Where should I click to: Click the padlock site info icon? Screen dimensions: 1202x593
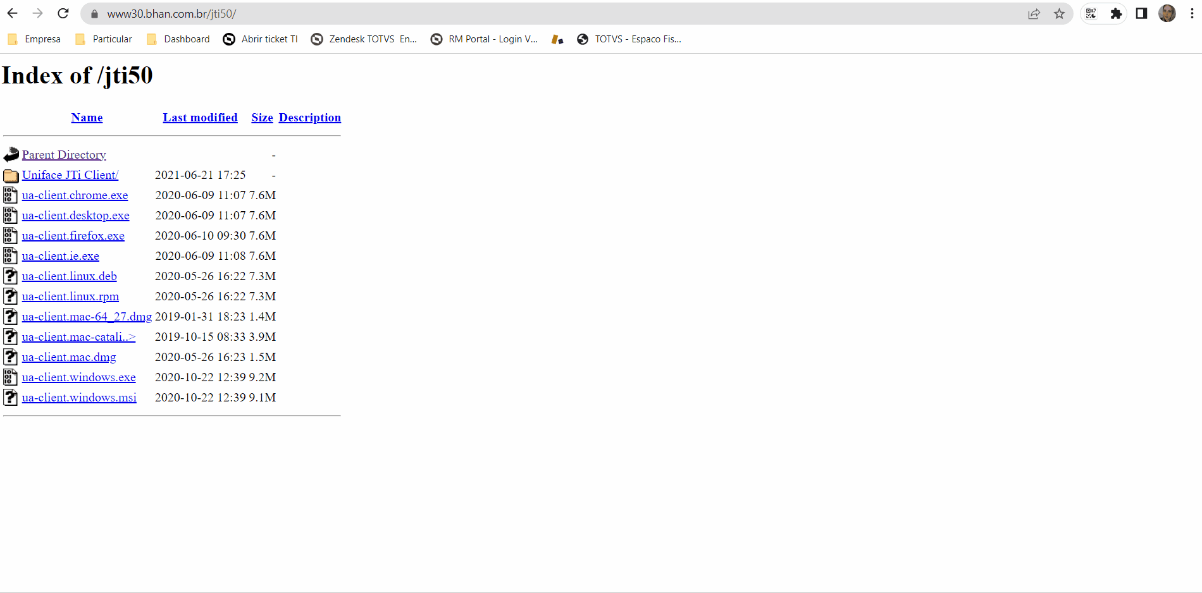tap(94, 14)
